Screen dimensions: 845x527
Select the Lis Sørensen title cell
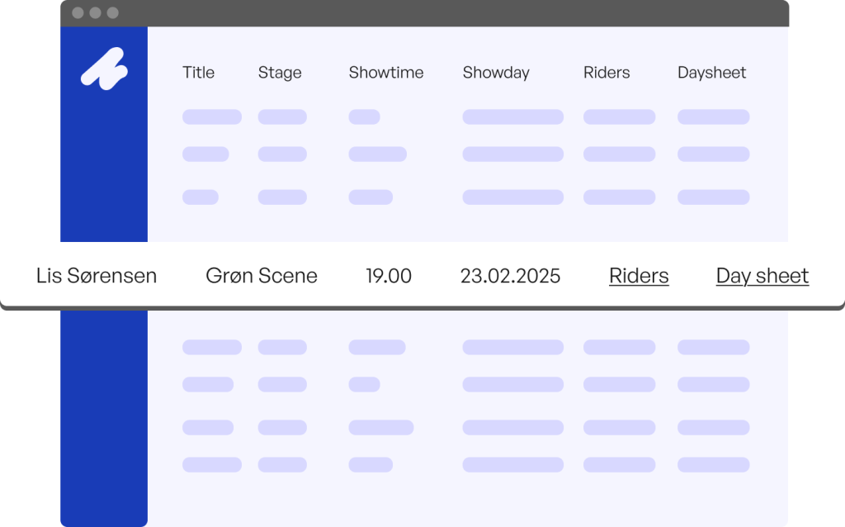tap(97, 276)
